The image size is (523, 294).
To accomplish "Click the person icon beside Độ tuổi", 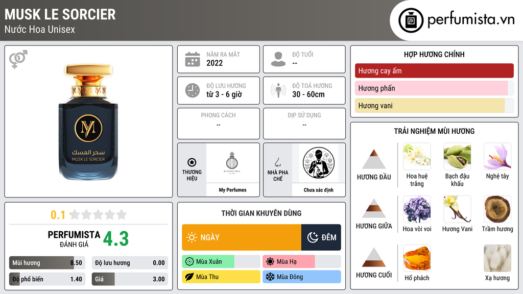I will pos(278,59).
